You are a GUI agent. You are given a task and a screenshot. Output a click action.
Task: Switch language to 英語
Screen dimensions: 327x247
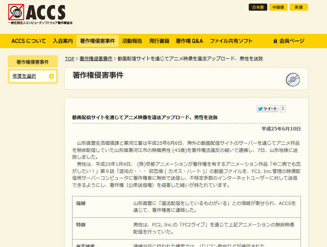[299, 7]
